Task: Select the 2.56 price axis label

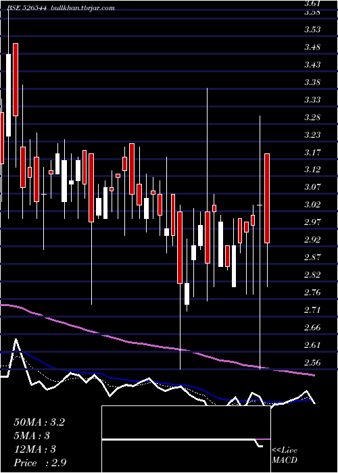Action: tap(312, 362)
